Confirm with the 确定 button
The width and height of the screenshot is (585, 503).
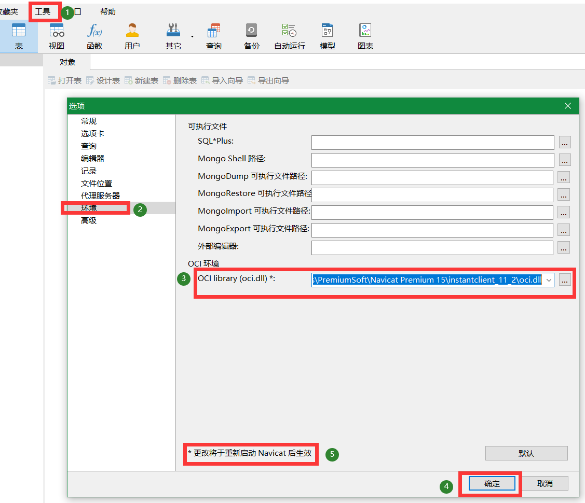[x=492, y=484]
